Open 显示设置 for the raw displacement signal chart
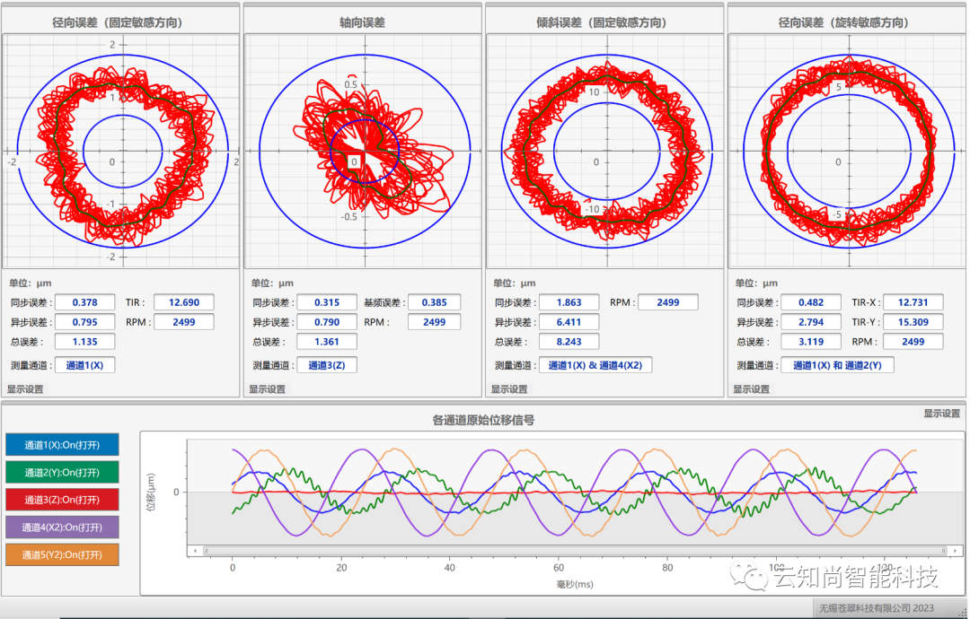This screenshot has width=970, height=619. tap(941, 414)
